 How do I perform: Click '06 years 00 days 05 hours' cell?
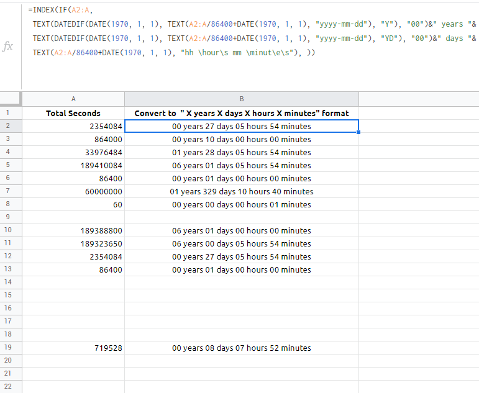point(242,243)
